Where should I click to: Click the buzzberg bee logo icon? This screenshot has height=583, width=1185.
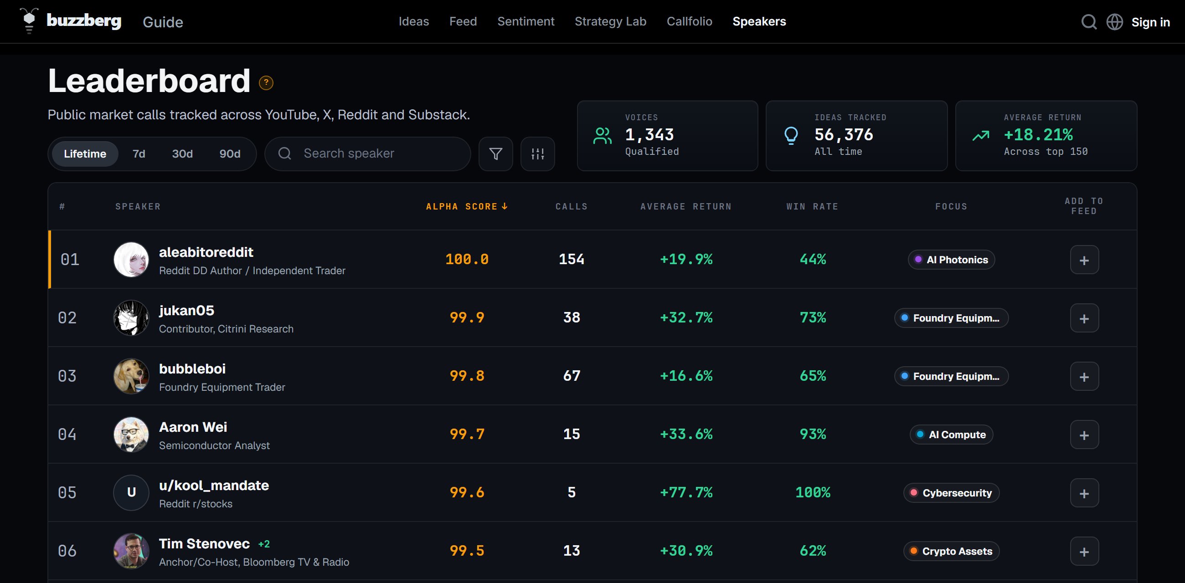[29, 21]
